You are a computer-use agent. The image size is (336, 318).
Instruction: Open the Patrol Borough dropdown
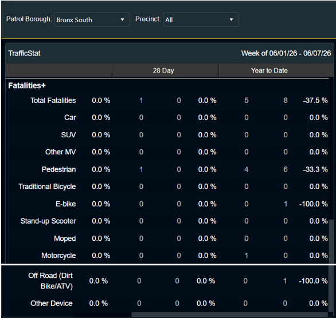click(x=92, y=19)
